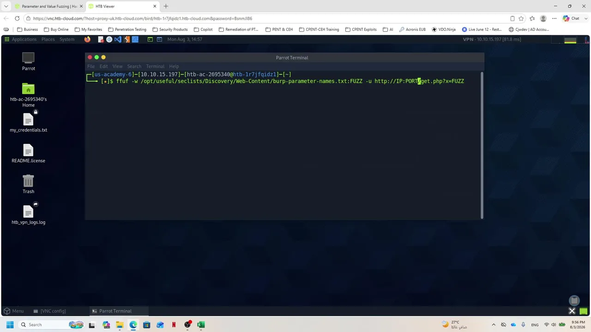Add this page to favorites star
The height and width of the screenshot is (332, 591).
(x=521, y=18)
